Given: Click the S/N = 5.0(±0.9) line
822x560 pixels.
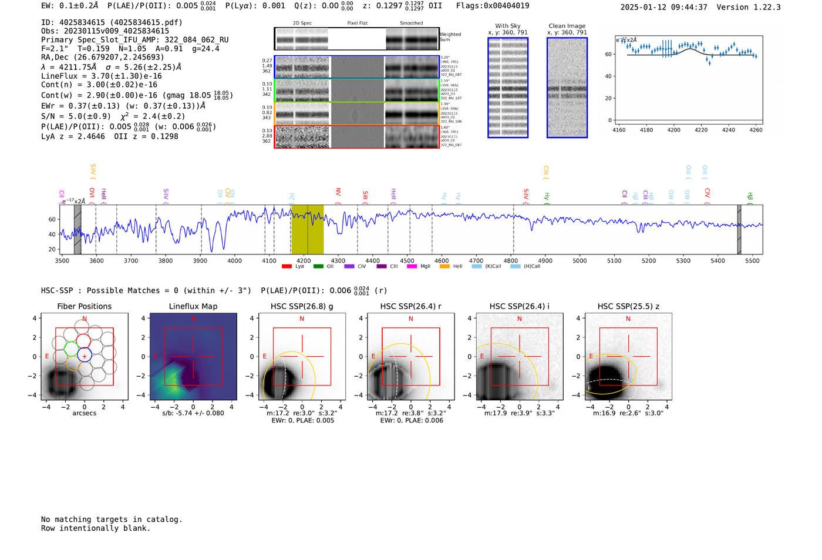Looking at the screenshot, I should (76, 116).
